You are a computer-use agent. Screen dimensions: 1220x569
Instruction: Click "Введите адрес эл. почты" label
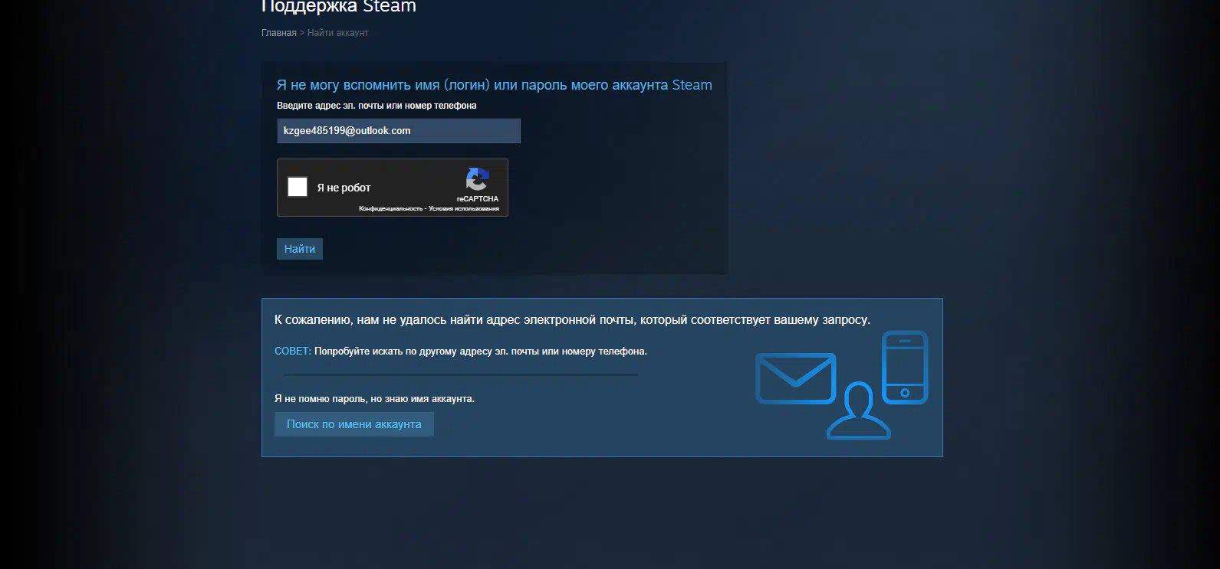tap(377, 106)
